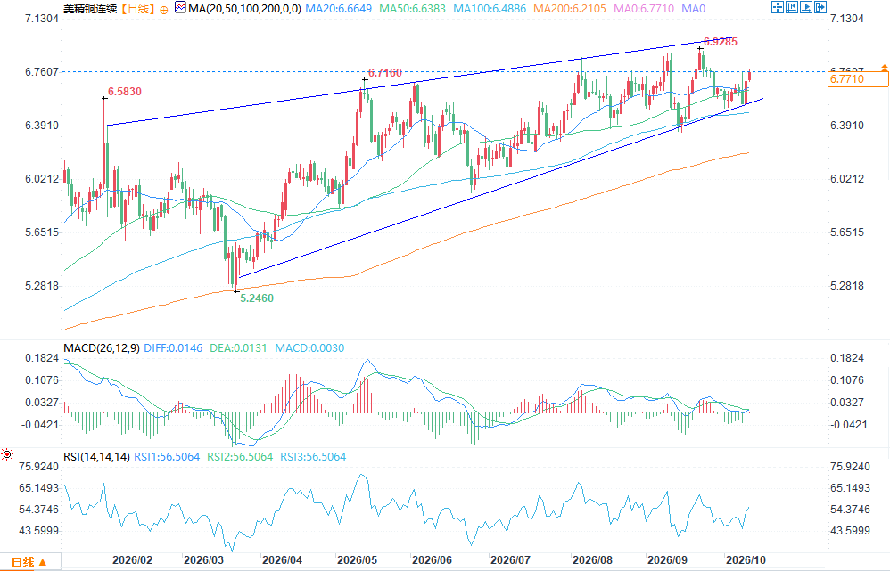Screen dimensions: 890x571
Task: Open RSI(14,14,14) indicator settings
Action: point(96,457)
